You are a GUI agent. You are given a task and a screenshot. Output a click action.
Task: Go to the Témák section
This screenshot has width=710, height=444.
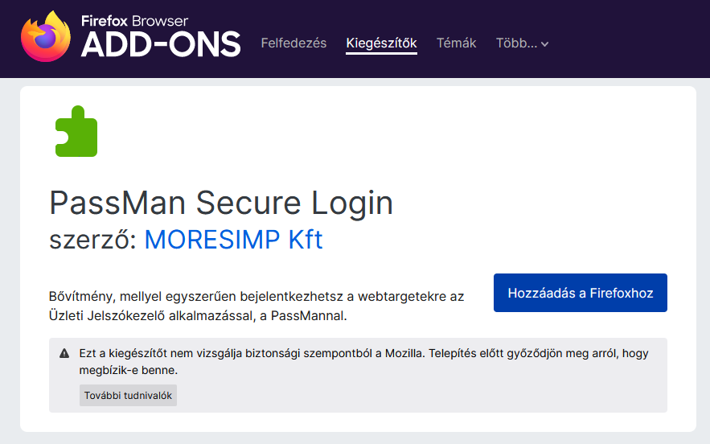456,43
